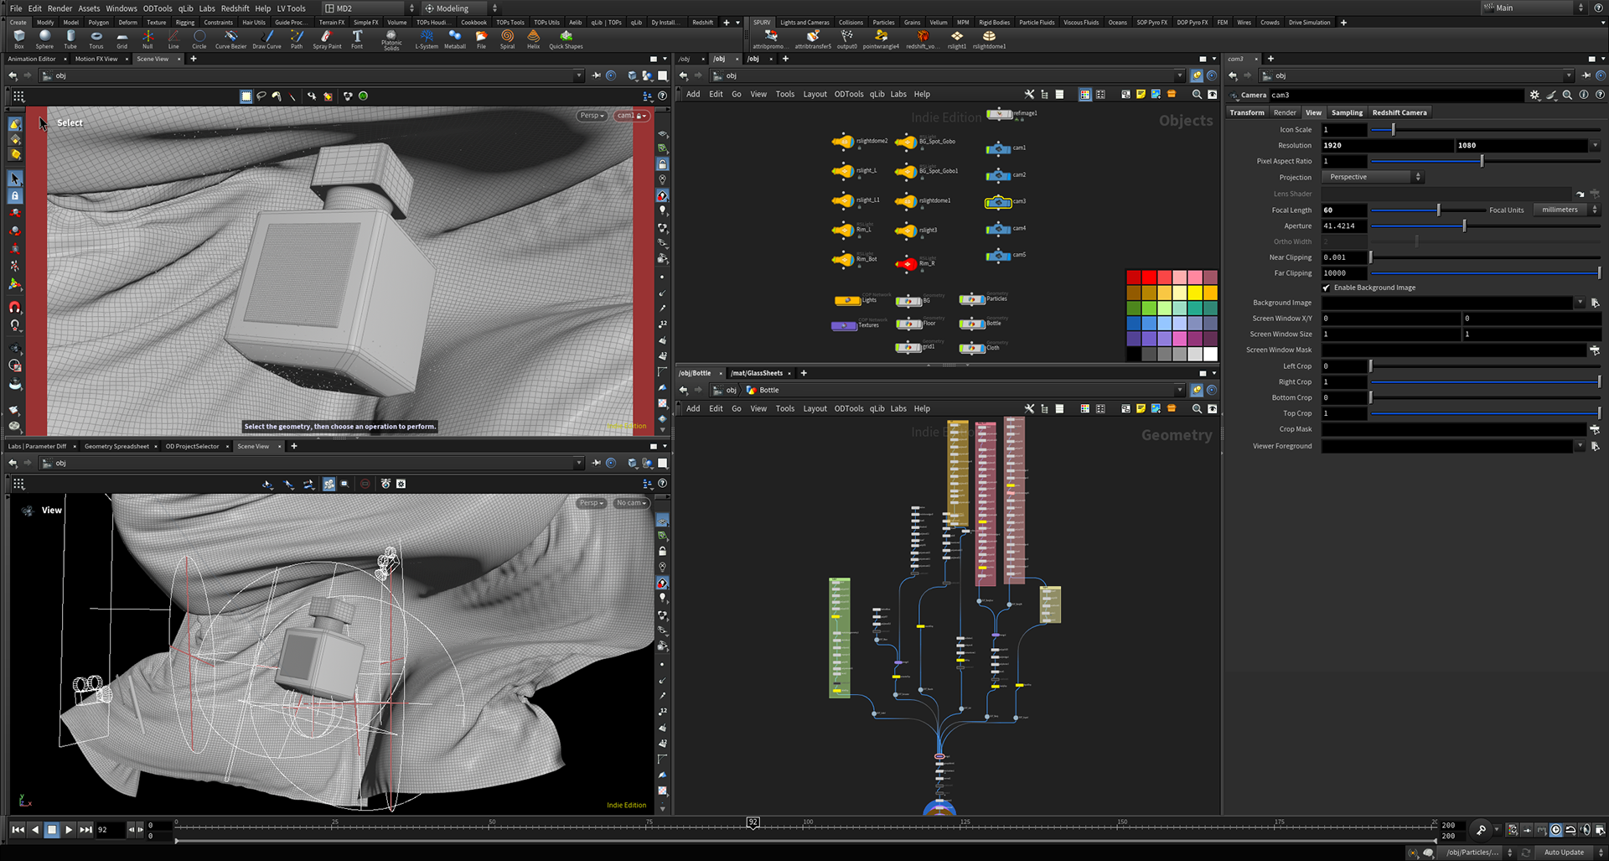Click the L-System shelf tool

click(x=427, y=39)
